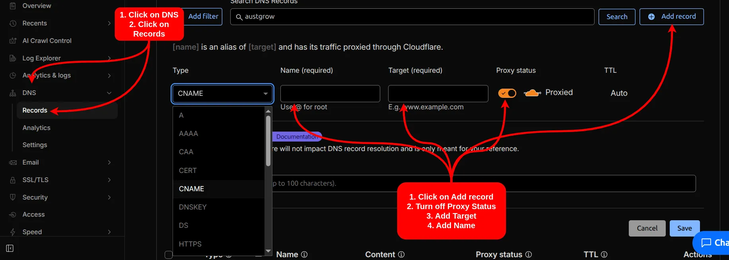The width and height of the screenshot is (729, 260).
Task: Open the record Type CNAME dropdown
Action: [x=223, y=93]
